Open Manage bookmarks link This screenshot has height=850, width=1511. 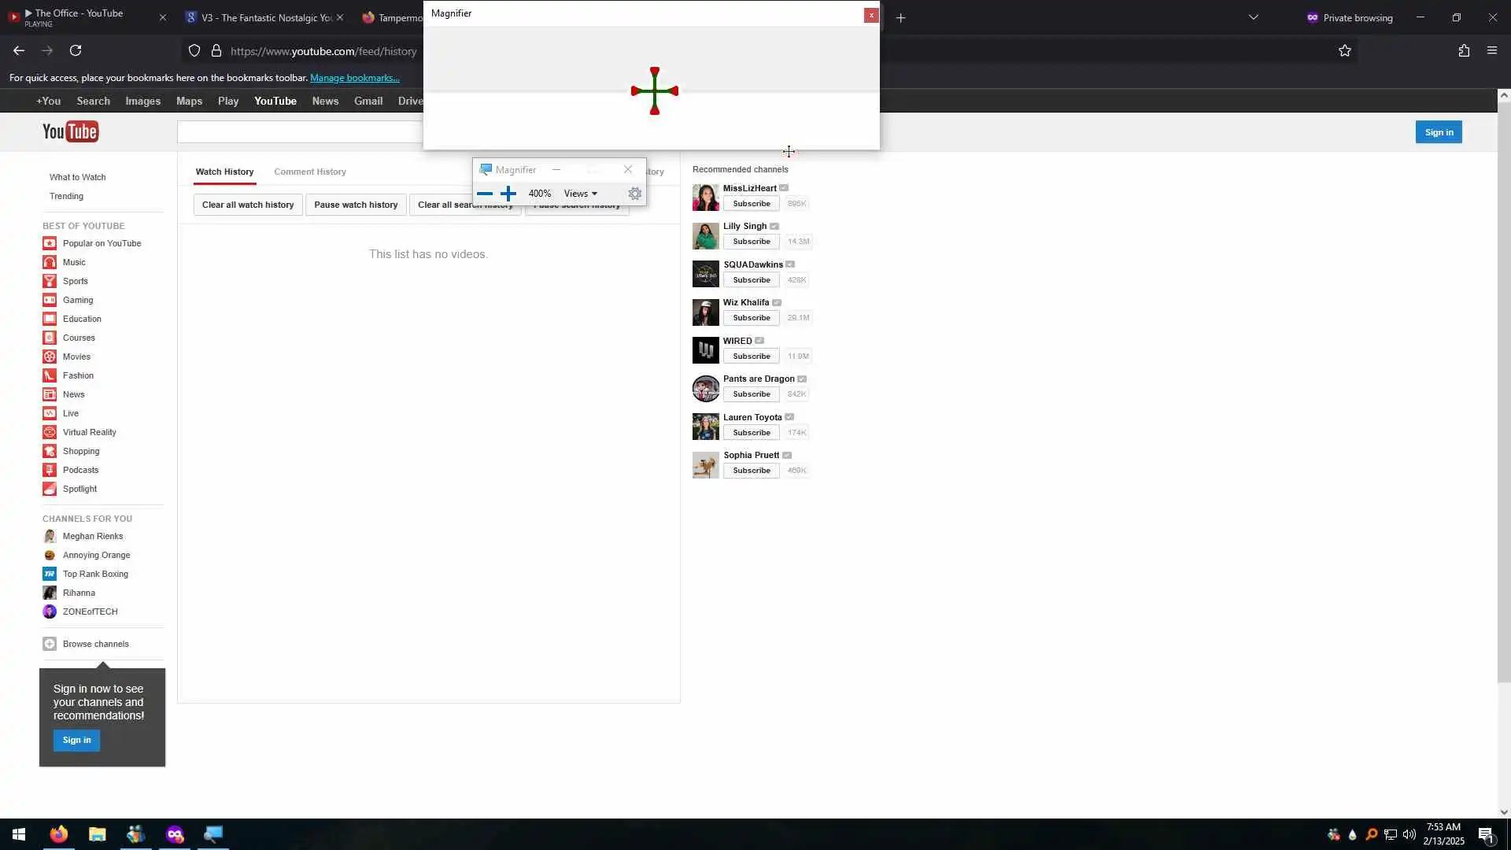click(x=355, y=78)
